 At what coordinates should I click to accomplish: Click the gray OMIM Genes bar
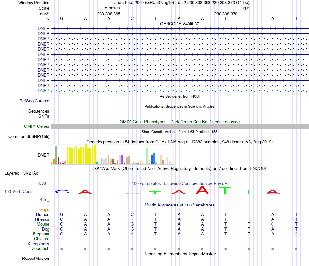180,126
